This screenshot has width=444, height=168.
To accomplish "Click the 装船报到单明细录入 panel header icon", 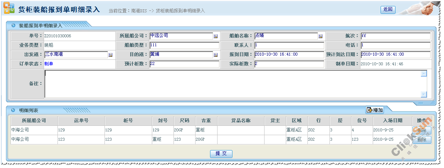I will tap(13, 26).
